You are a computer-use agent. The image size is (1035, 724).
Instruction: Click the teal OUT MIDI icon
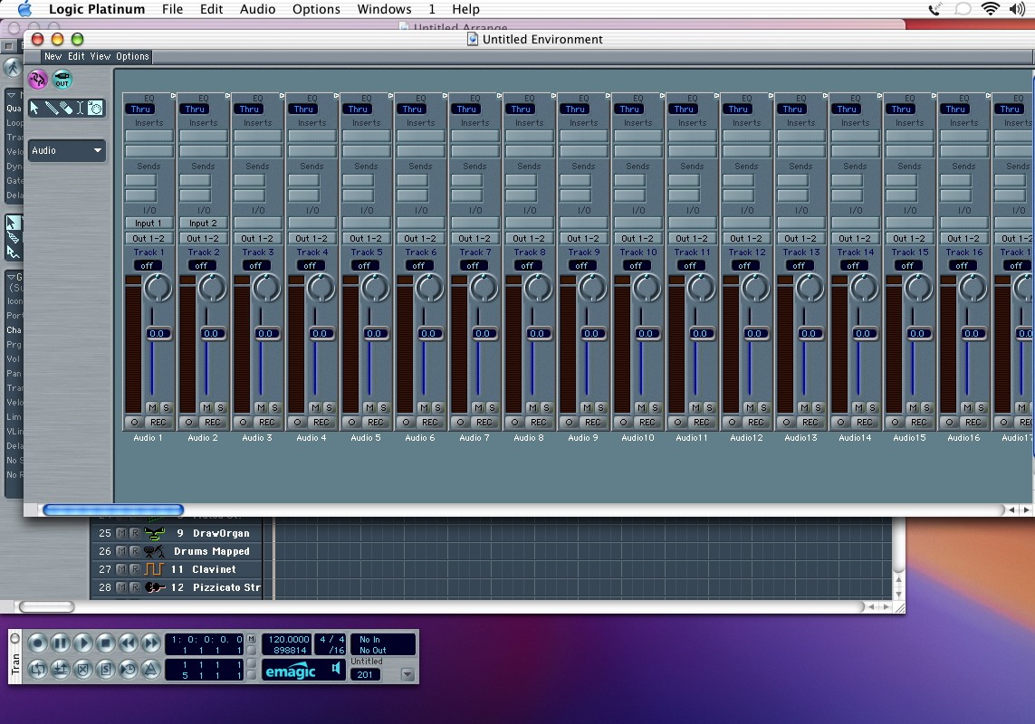[x=62, y=80]
